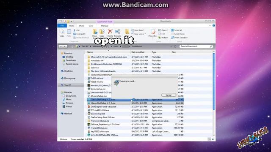Click scrollbar down arrow of file list

[x=214, y=136]
